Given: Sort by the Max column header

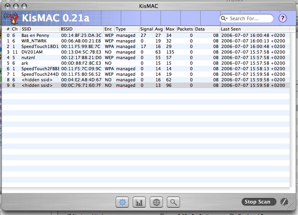Looking at the screenshot, I should pyautogui.click(x=170, y=29).
